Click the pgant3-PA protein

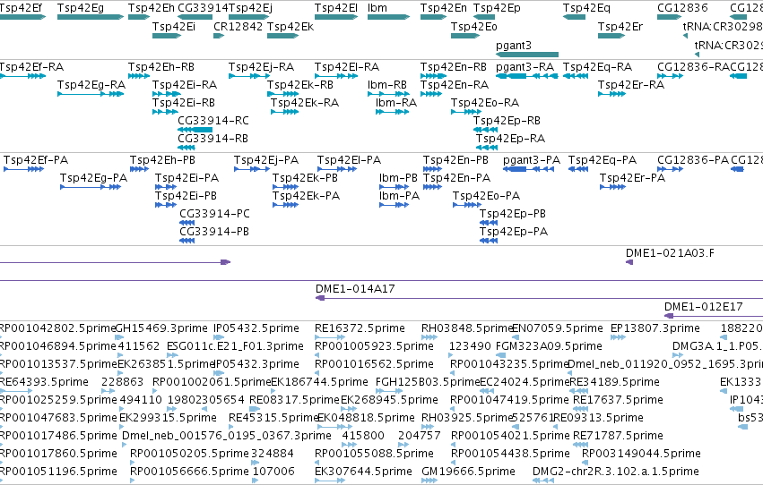pyautogui.click(x=528, y=169)
